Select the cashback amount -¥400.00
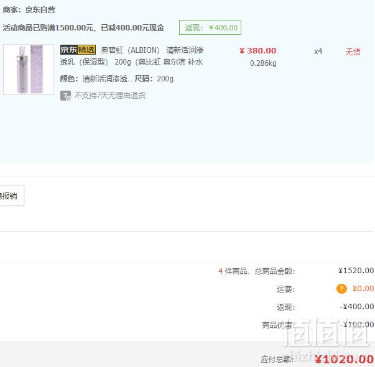Screen dimensions: 375x367 click(x=356, y=307)
